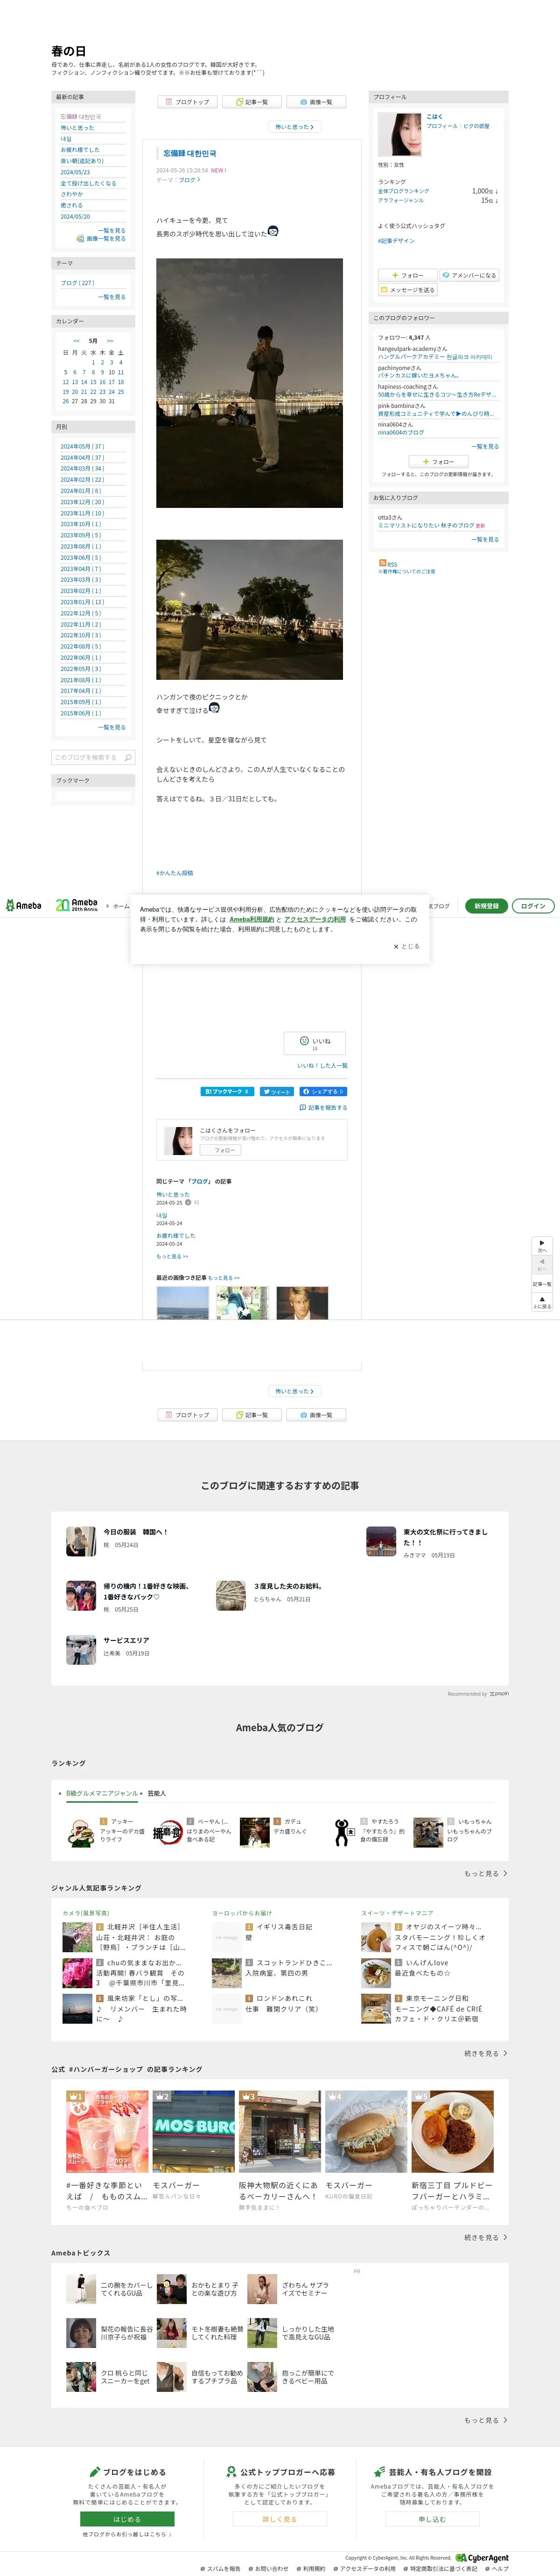Click 申し込む under 芸能人・有名人ブログを開設
The image size is (560, 2576).
coord(432,2519)
